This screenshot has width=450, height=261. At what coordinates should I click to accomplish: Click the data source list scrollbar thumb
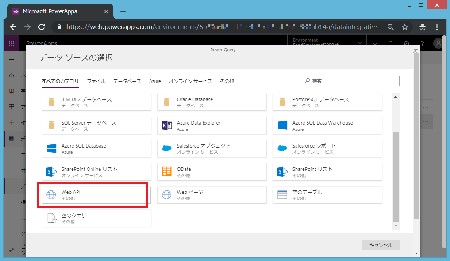pos(396,177)
